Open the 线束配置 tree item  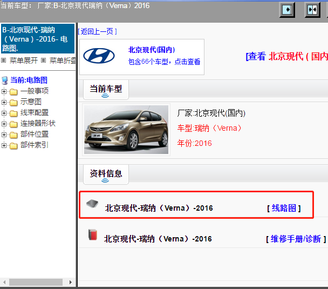[35, 113]
